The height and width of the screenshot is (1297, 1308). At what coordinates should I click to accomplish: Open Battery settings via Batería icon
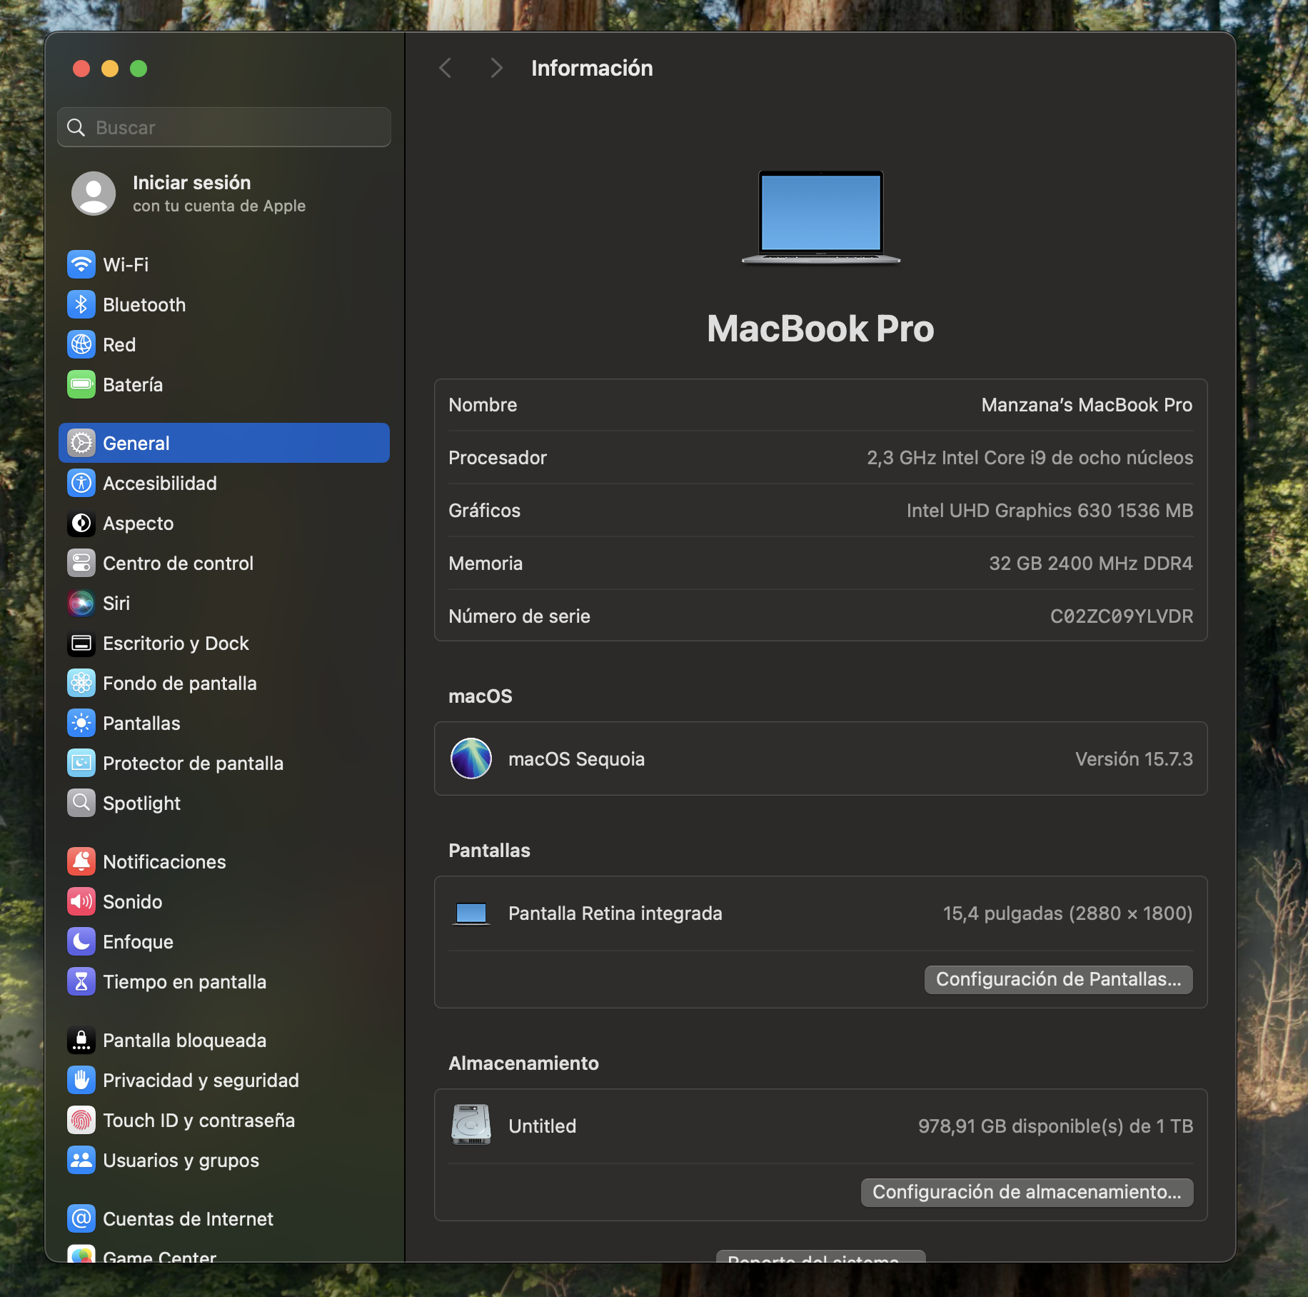81,385
